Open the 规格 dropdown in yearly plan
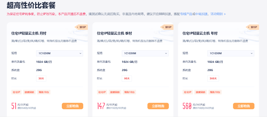267x117 pixels. coord(230,53)
